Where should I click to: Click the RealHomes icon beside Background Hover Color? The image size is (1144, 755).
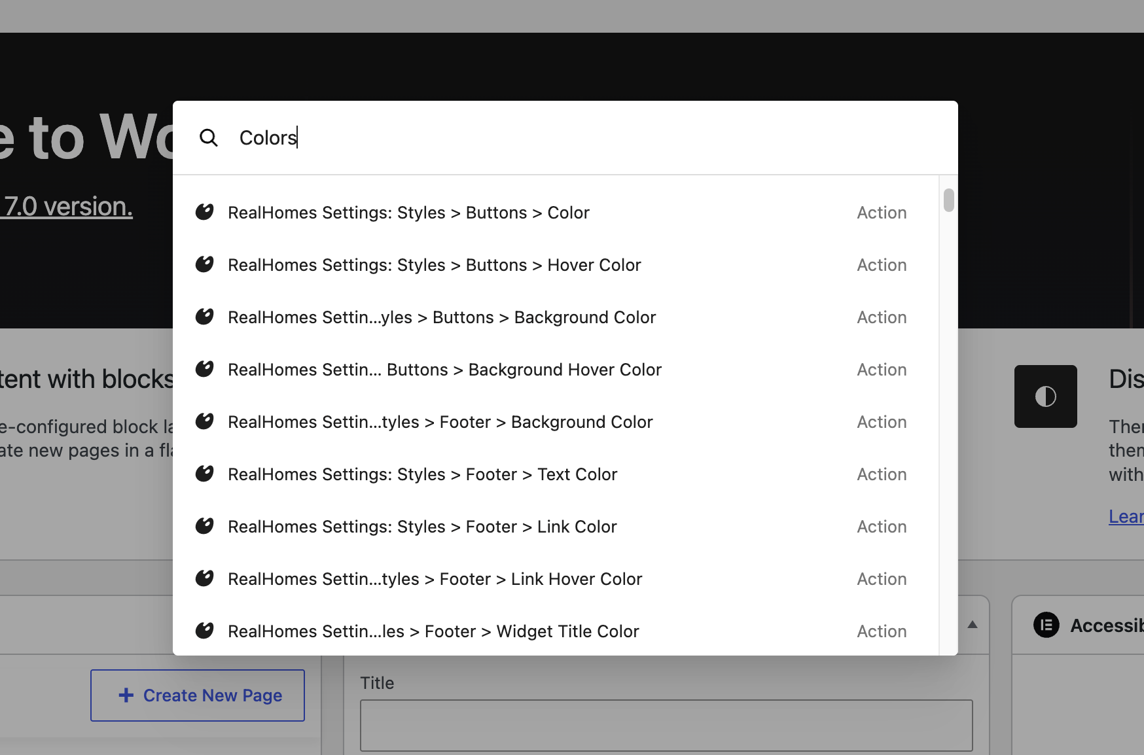coord(205,369)
